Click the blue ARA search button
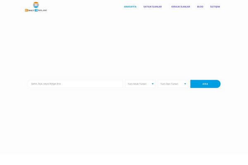Screen dimensions: 248x165 205,84
